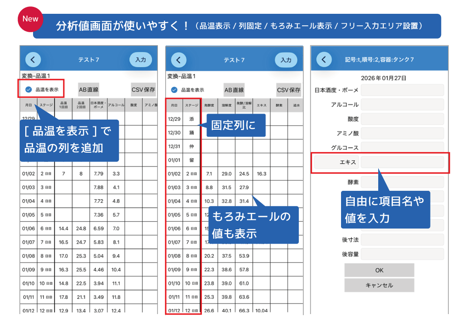Select the 01/02 row date cell in left table
459x332 pixels.
(28, 174)
